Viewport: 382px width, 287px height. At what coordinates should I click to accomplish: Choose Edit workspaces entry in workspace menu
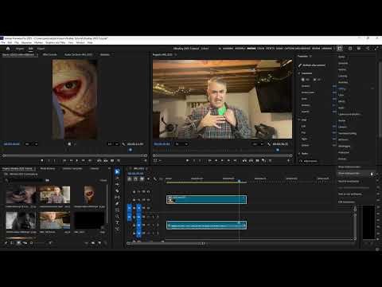346,202
